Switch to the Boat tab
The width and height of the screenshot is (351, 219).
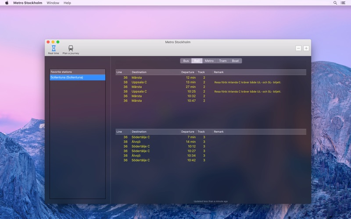click(236, 61)
